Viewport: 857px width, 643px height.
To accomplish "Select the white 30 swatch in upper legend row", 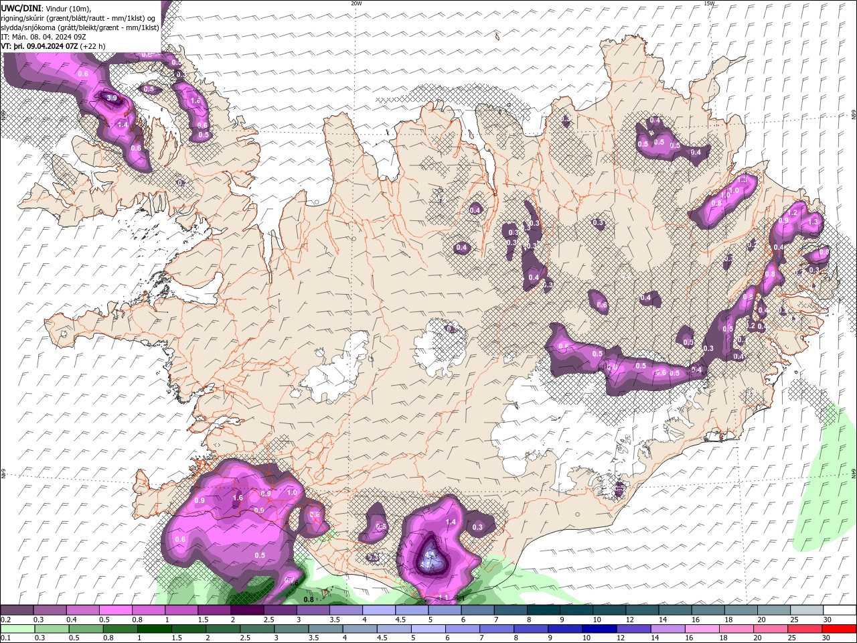I will click(840, 610).
